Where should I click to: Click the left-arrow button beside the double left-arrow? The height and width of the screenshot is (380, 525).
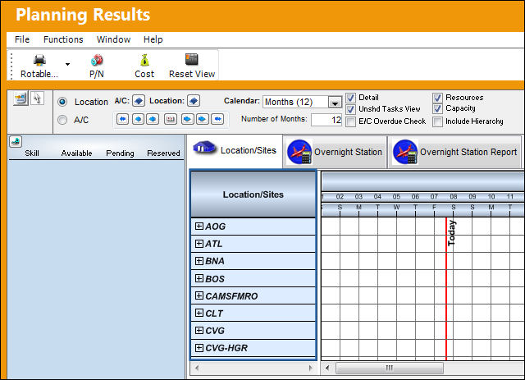(x=138, y=119)
